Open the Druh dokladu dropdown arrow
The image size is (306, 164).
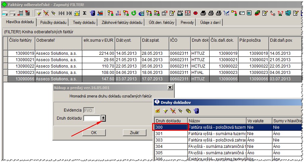point(103,118)
